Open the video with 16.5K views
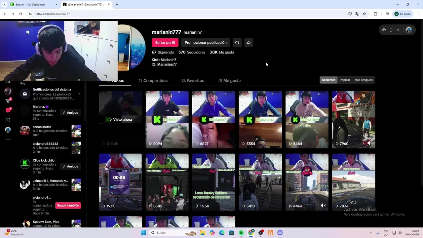423x238 pixels. [213, 182]
